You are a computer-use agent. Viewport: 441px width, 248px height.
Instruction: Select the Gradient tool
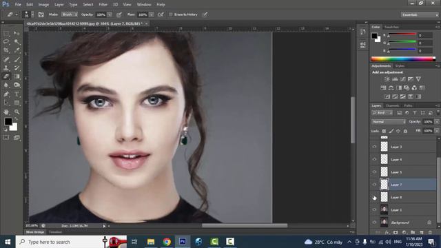[x=17, y=76]
